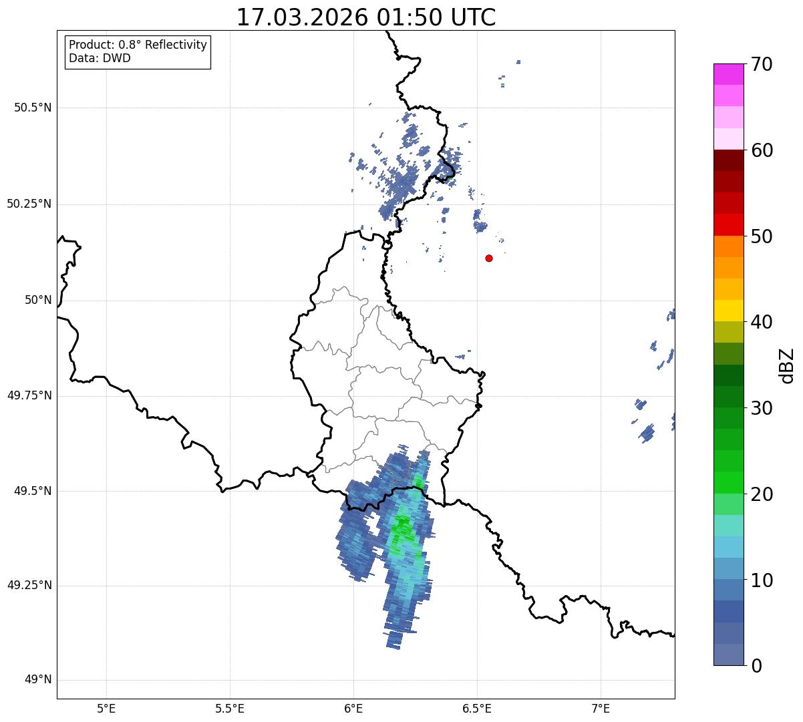This screenshot has width=803, height=722.
Task: Click the yellow colorbar segment above 40
Action: pos(728,311)
